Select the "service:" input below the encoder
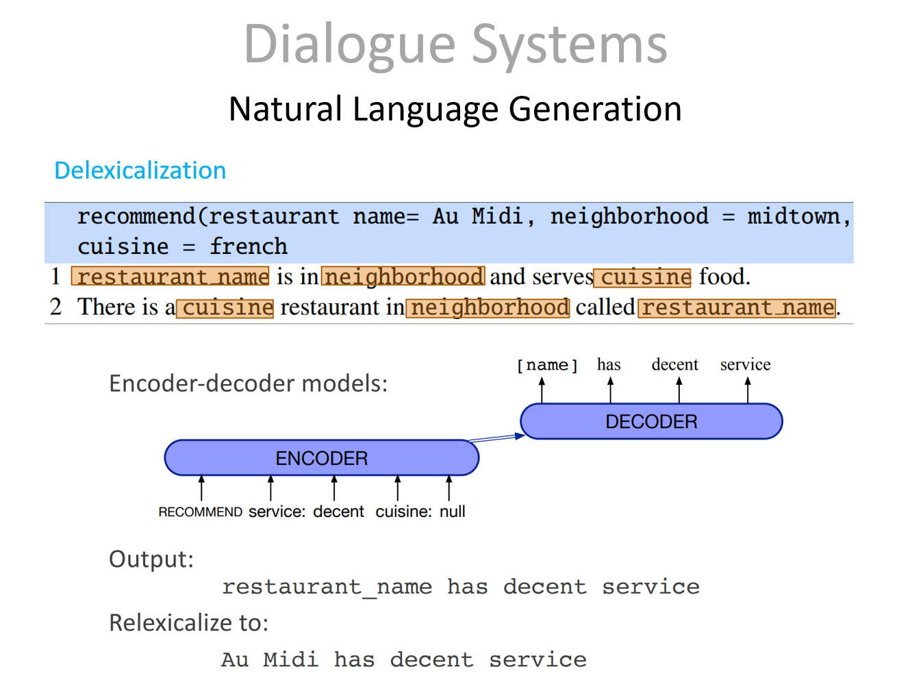This screenshot has width=910, height=697. pos(277,511)
